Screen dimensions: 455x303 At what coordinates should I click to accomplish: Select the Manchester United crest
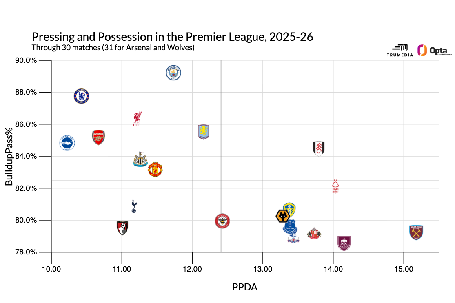(155, 169)
